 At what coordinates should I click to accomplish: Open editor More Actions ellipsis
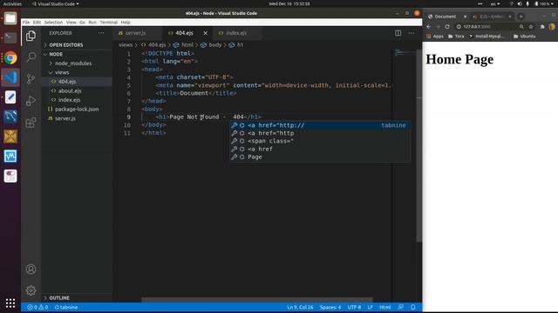[412, 33]
